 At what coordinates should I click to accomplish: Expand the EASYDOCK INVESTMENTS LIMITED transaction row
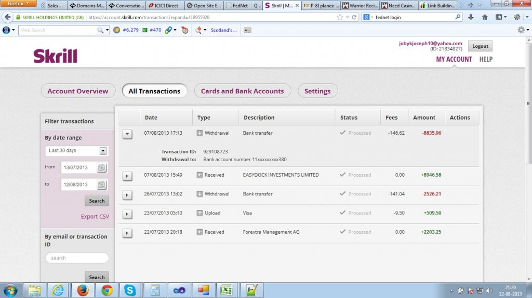(x=127, y=176)
